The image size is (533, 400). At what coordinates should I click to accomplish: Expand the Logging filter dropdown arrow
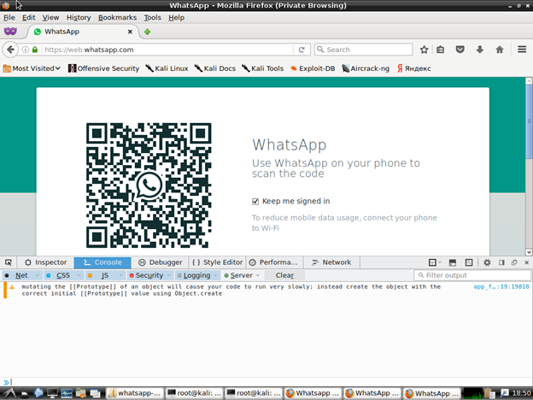(x=214, y=275)
